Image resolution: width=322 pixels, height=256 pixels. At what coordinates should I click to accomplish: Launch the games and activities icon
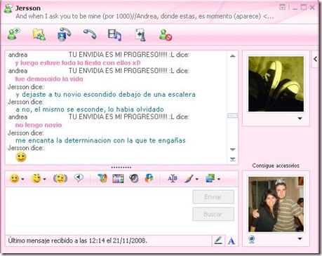(140, 35)
